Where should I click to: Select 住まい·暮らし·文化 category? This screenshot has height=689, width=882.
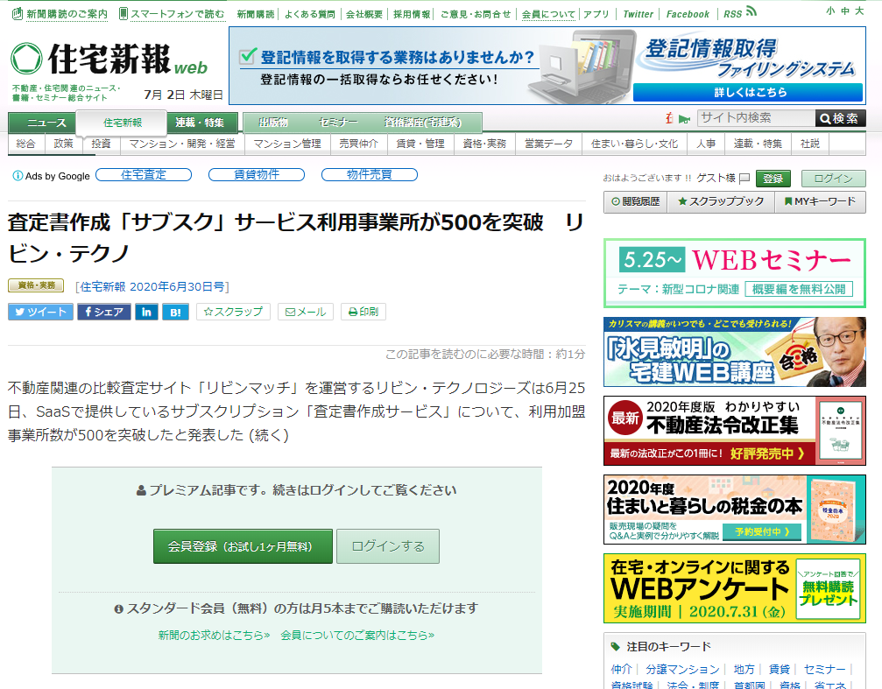(x=634, y=144)
